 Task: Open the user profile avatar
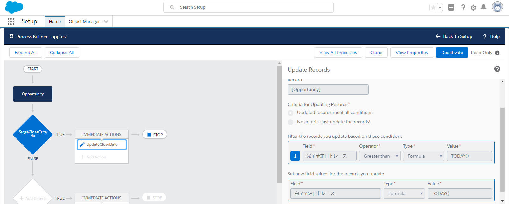pyautogui.click(x=498, y=7)
